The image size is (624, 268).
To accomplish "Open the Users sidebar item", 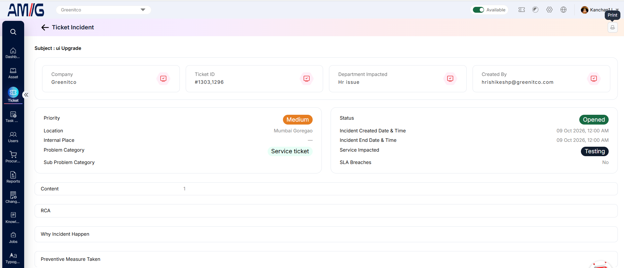I will tap(13, 137).
